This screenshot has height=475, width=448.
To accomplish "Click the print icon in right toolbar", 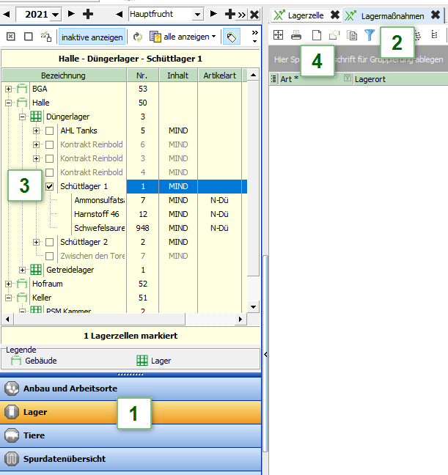I will click(296, 34).
